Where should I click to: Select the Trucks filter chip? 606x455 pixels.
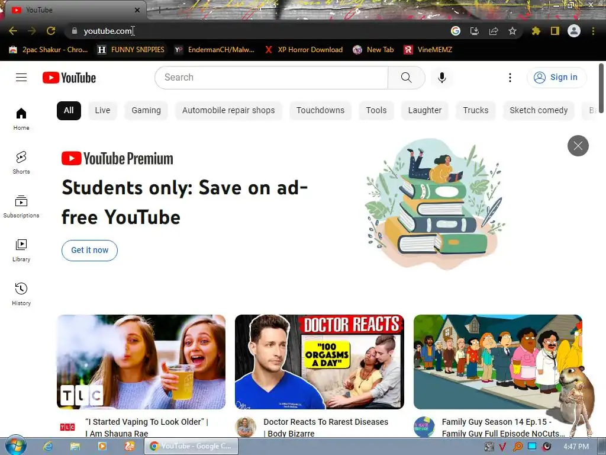click(476, 110)
